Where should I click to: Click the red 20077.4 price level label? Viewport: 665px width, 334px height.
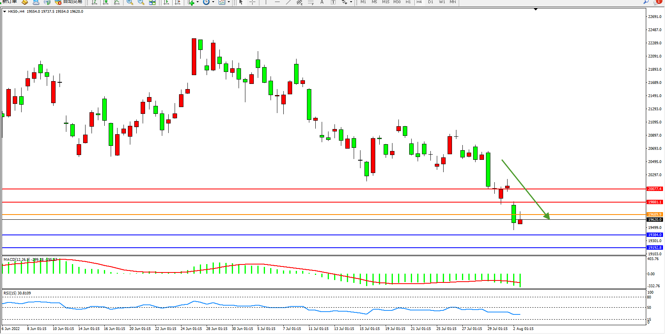click(655, 189)
